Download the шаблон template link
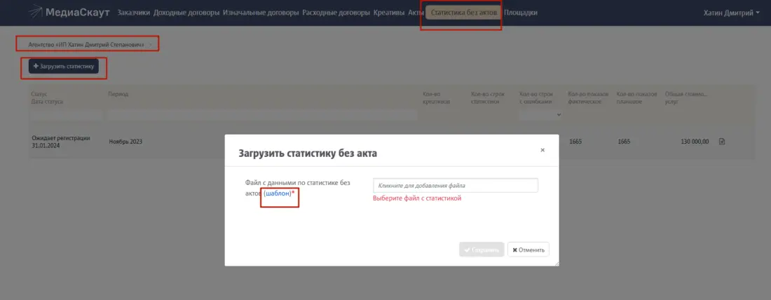 (x=278, y=193)
